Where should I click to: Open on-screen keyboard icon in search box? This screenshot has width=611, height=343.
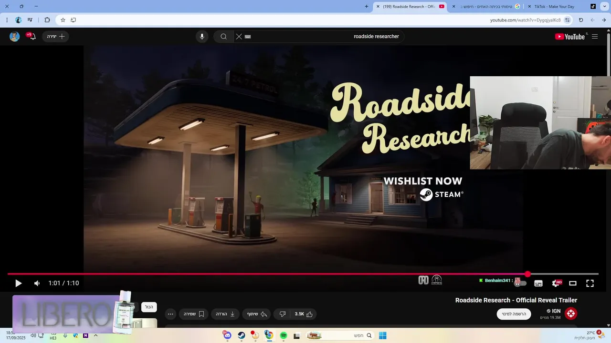pyautogui.click(x=248, y=37)
